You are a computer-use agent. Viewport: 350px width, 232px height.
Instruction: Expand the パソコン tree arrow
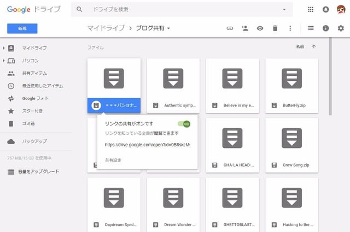[x=4, y=61]
